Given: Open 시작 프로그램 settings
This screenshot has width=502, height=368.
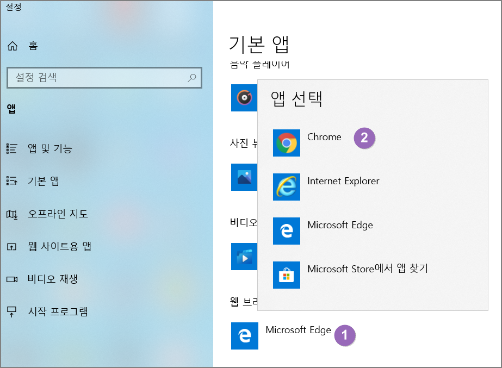Looking at the screenshot, I should 58,311.
